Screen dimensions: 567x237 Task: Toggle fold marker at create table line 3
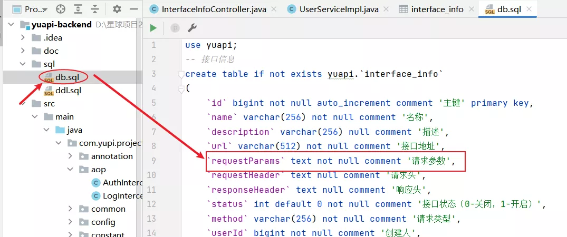181,74
